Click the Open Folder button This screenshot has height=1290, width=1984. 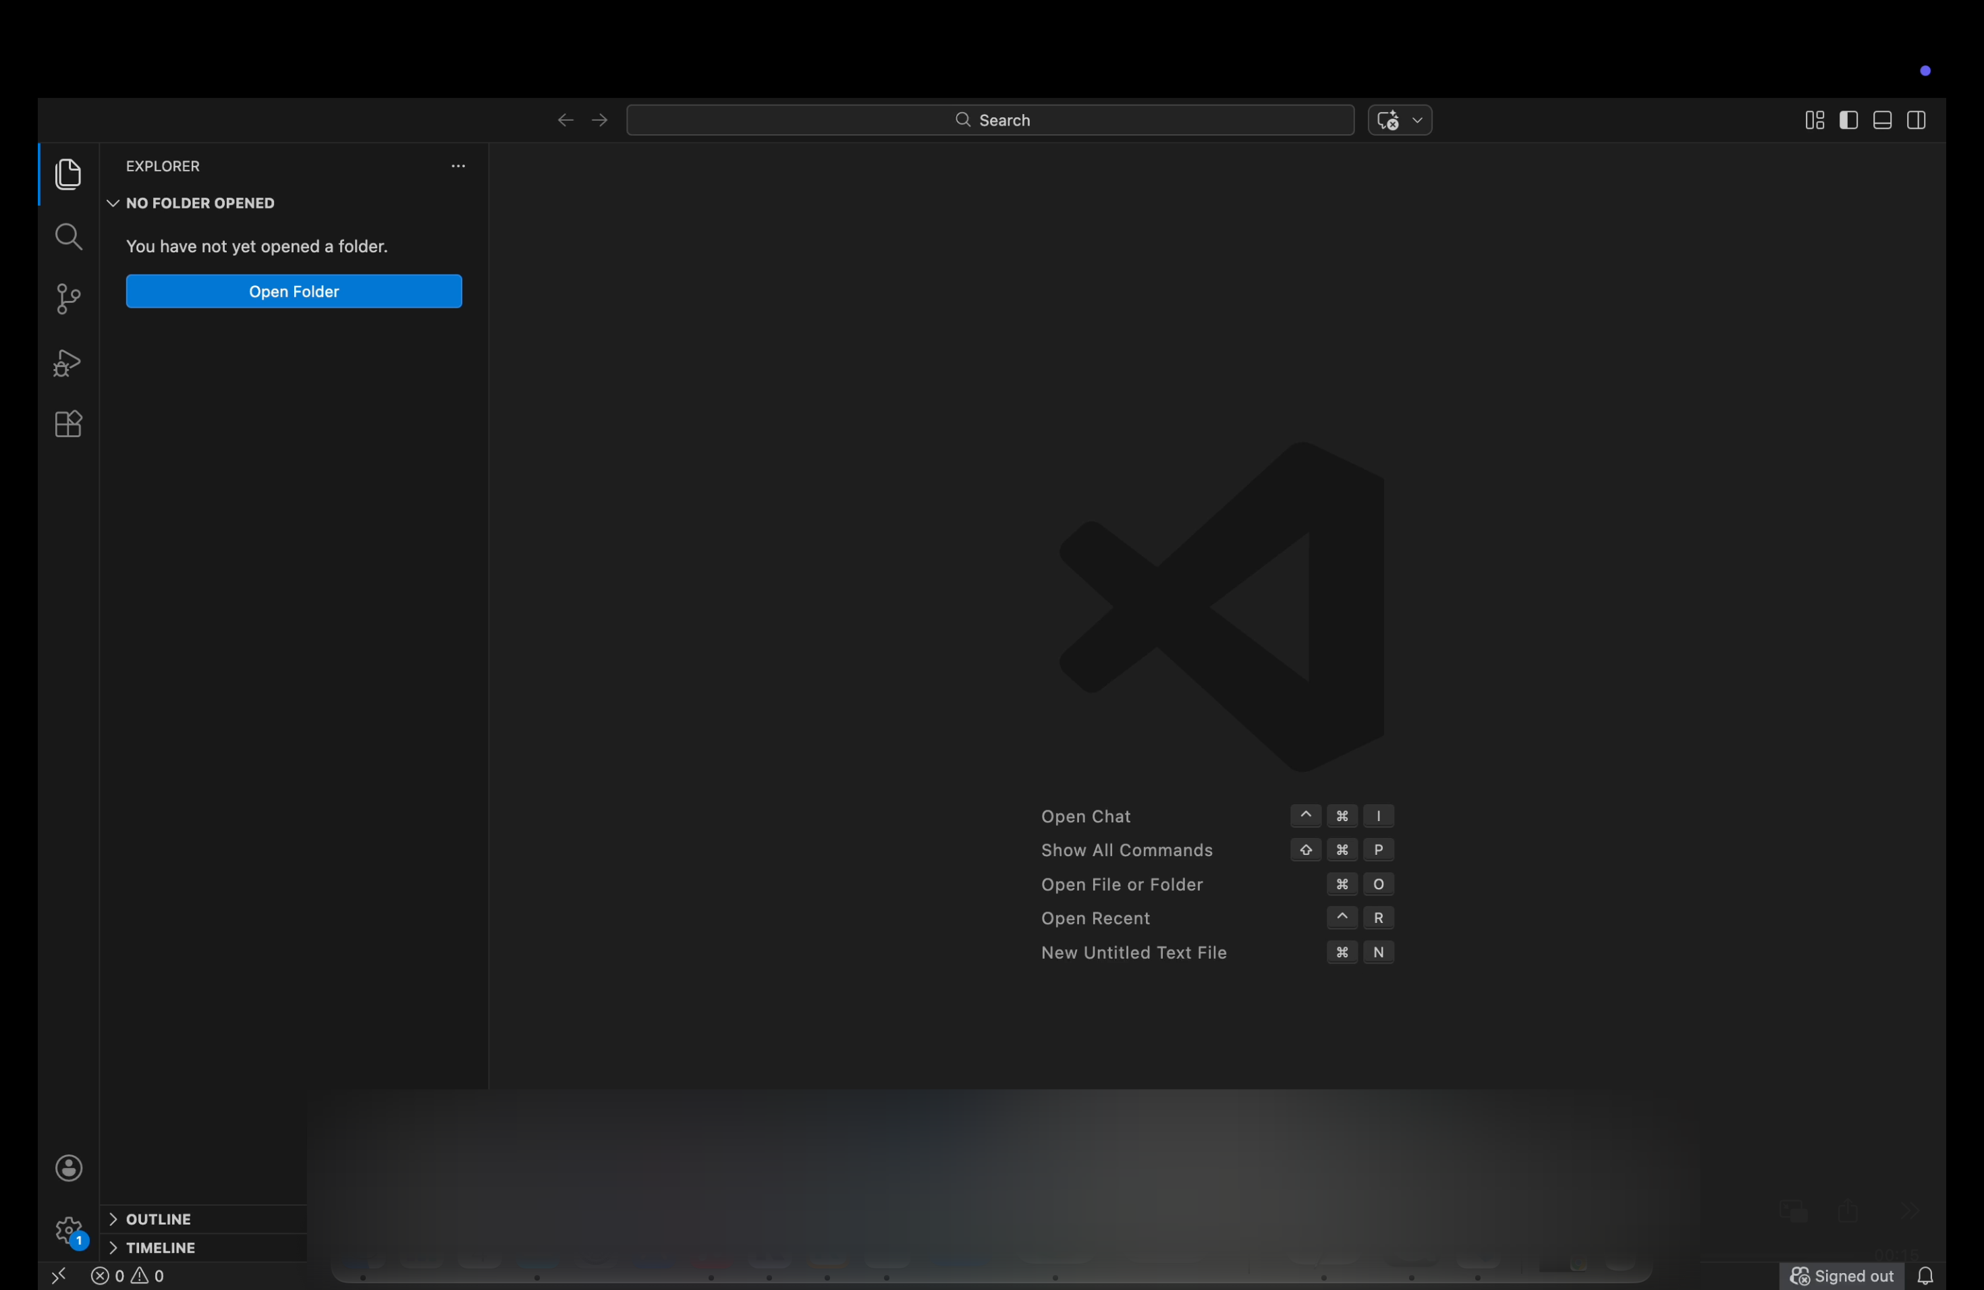tap(294, 291)
